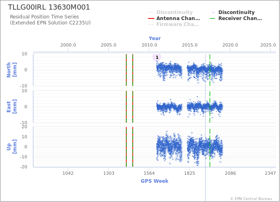
Task: Click the North [mm] axis label
Action: (12, 70)
